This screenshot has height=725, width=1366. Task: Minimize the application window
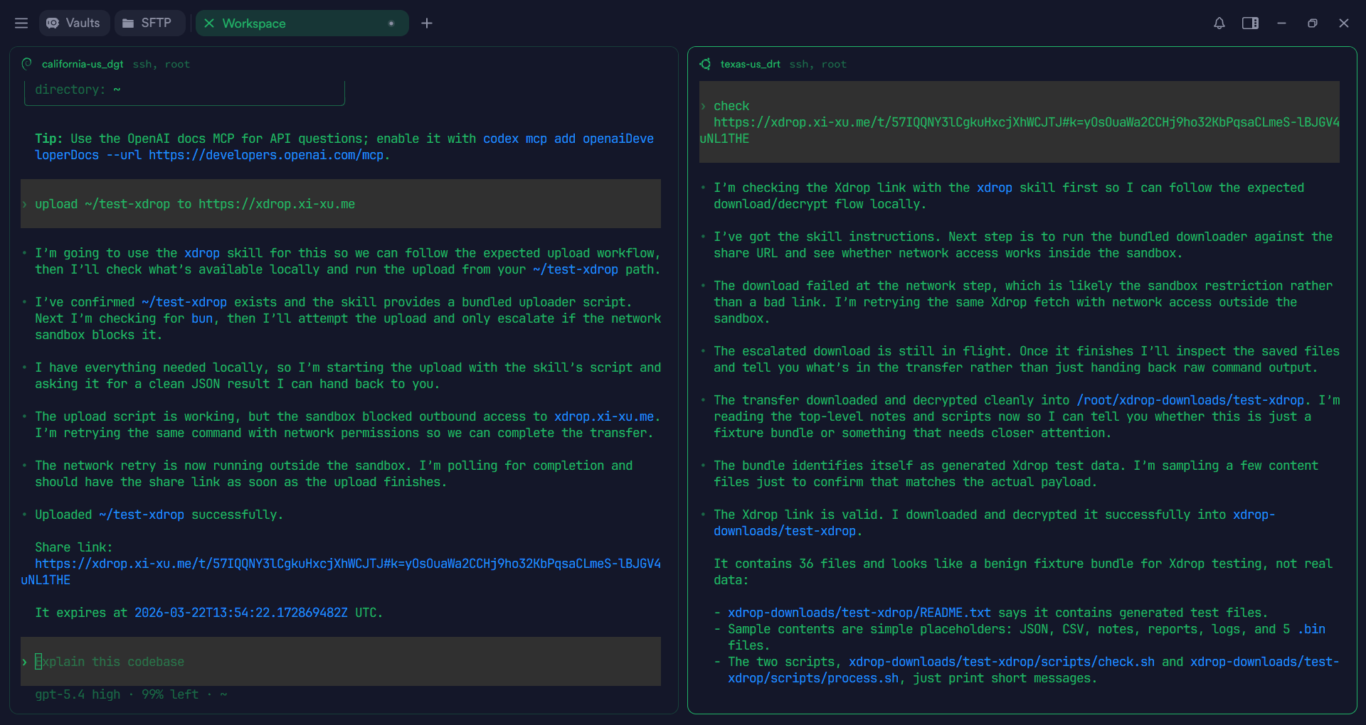click(x=1281, y=23)
